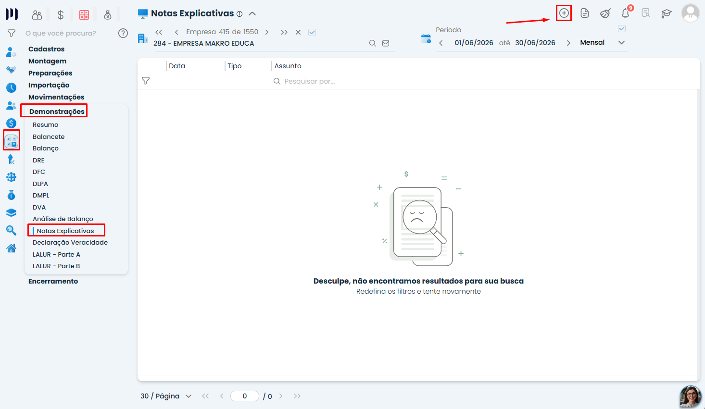Open the help question mark icon
The height and width of the screenshot is (409, 705).
(123, 33)
